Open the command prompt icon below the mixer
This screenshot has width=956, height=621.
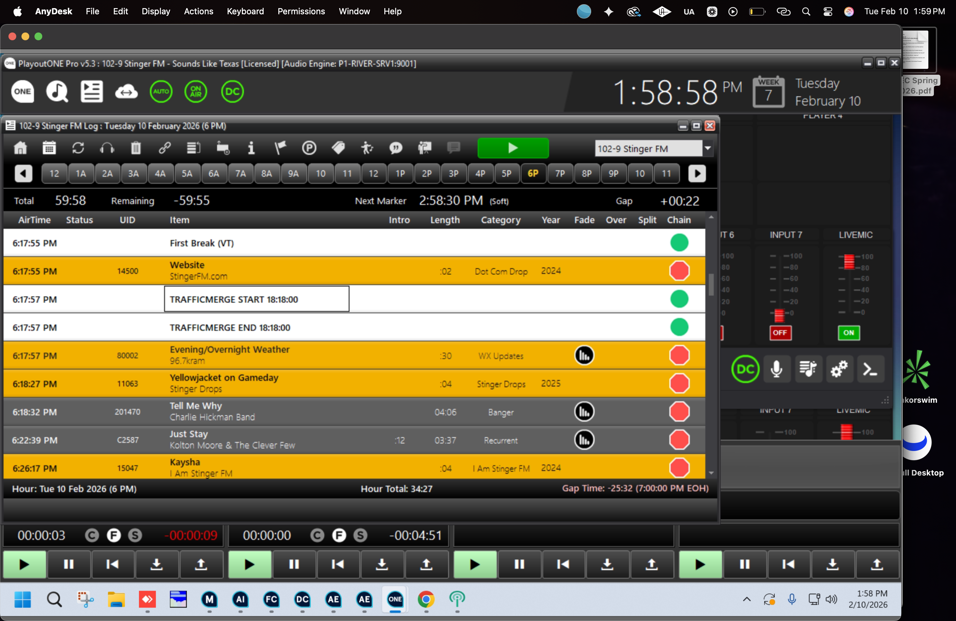pos(870,369)
